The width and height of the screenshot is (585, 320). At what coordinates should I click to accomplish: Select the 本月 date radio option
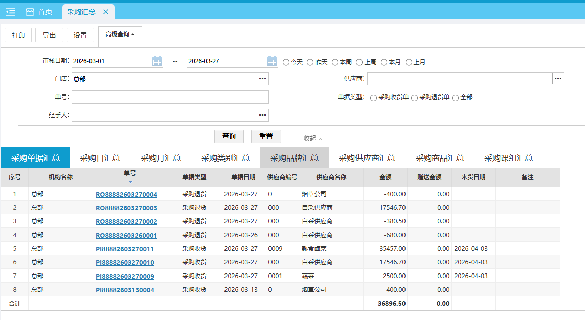click(384, 62)
